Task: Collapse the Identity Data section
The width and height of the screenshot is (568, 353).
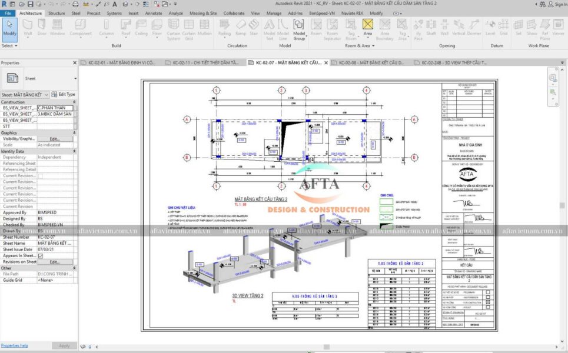Action: [74, 151]
